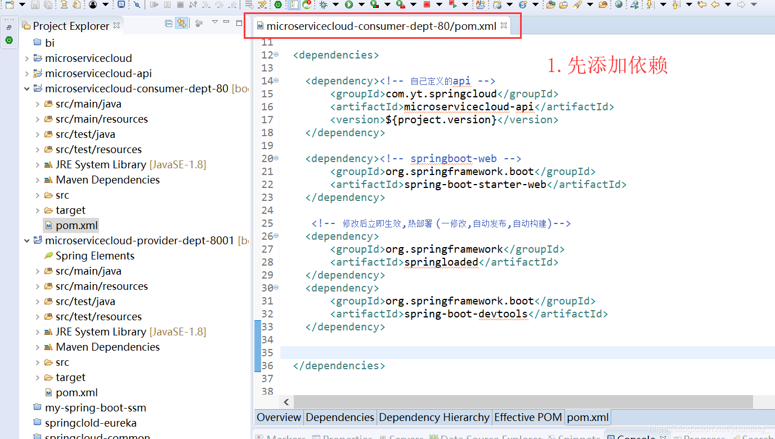Click the Skip All Breakpoints icon
The height and width of the screenshot is (439, 775).
(x=137, y=5)
